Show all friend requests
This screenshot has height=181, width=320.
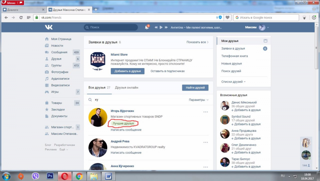click(197, 42)
